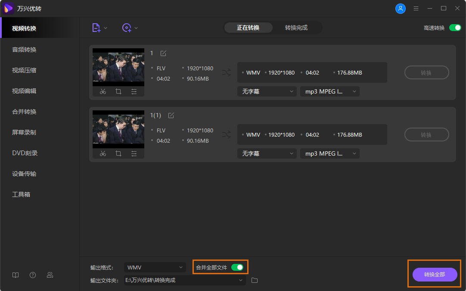
Task: Switch to the 转换完成 tab
Action: click(x=296, y=28)
